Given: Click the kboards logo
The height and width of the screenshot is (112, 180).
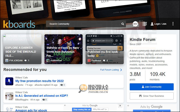Looking at the screenshot, I should pyautogui.click(x=19, y=24).
